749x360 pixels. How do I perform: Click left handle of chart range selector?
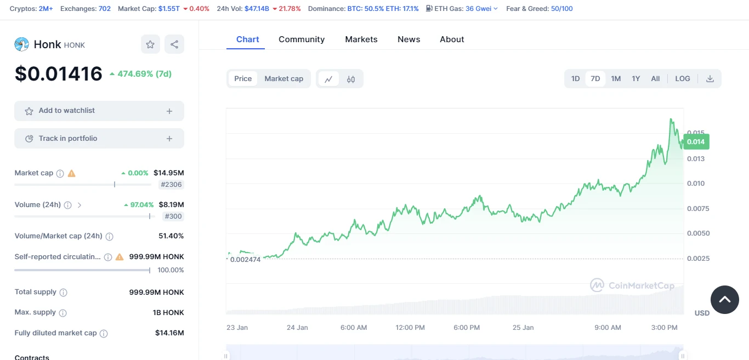pos(226,356)
